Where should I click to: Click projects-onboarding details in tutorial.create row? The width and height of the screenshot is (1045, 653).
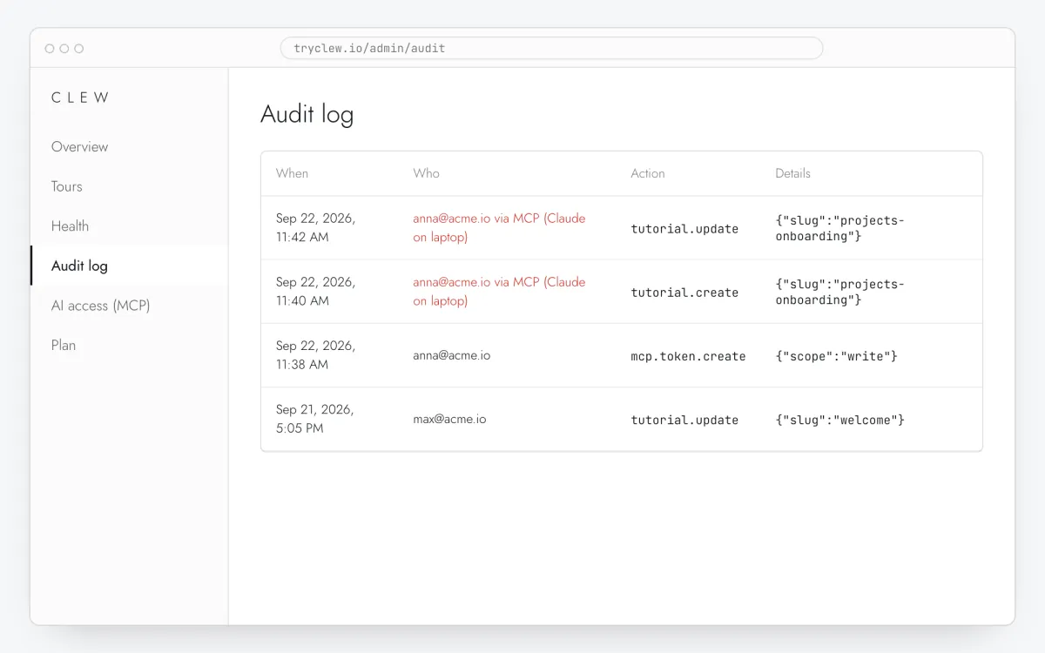pos(840,292)
